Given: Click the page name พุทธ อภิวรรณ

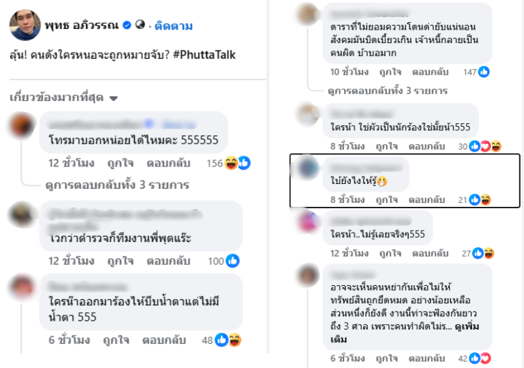Looking at the screenshot, I should pos(81,26).
